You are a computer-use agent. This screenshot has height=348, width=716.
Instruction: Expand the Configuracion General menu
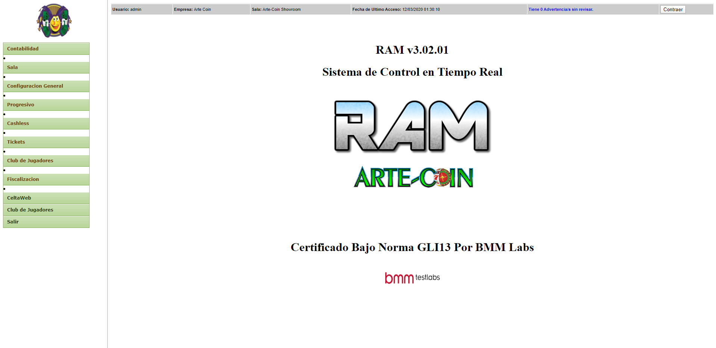(46, 86)
